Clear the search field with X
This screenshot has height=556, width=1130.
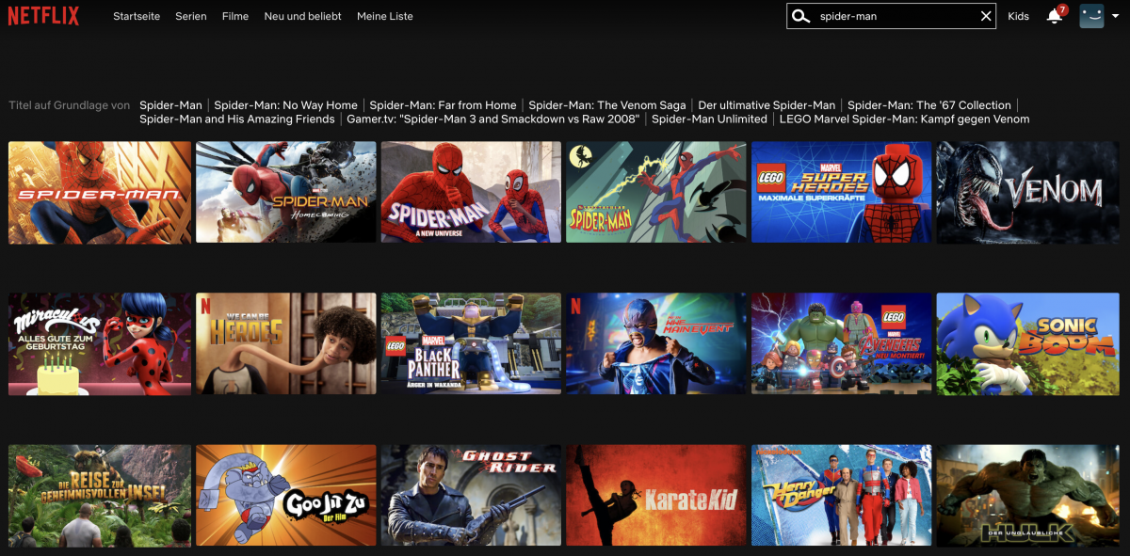[x=986, y=16]
